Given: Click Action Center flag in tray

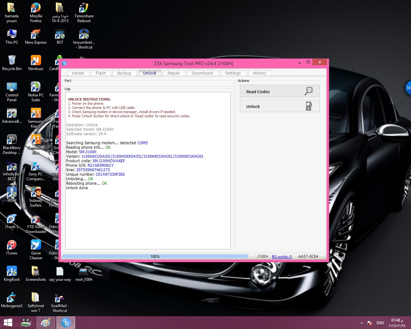Looking at the screenshot, I should 370,323.
